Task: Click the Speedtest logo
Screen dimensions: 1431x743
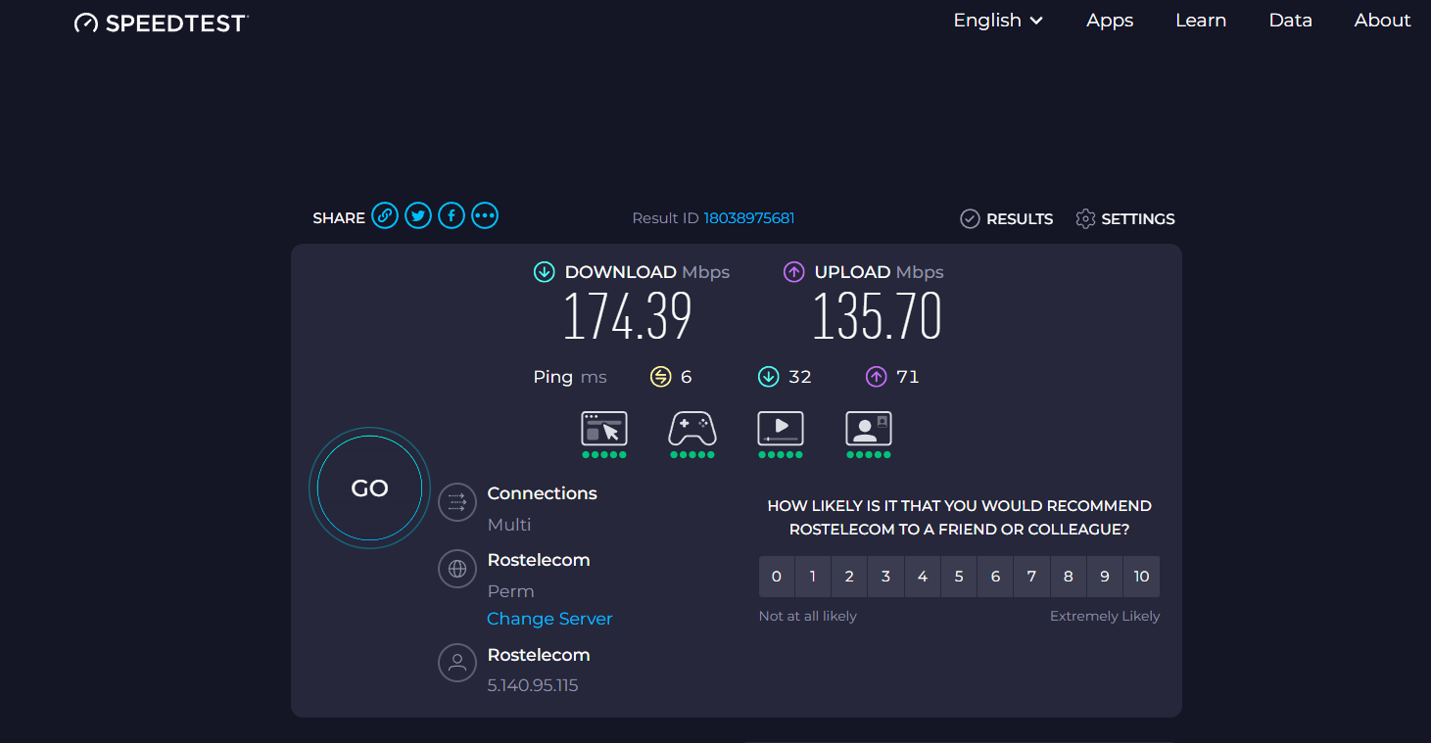Action: pyautogui.click(x=162, y=23)
